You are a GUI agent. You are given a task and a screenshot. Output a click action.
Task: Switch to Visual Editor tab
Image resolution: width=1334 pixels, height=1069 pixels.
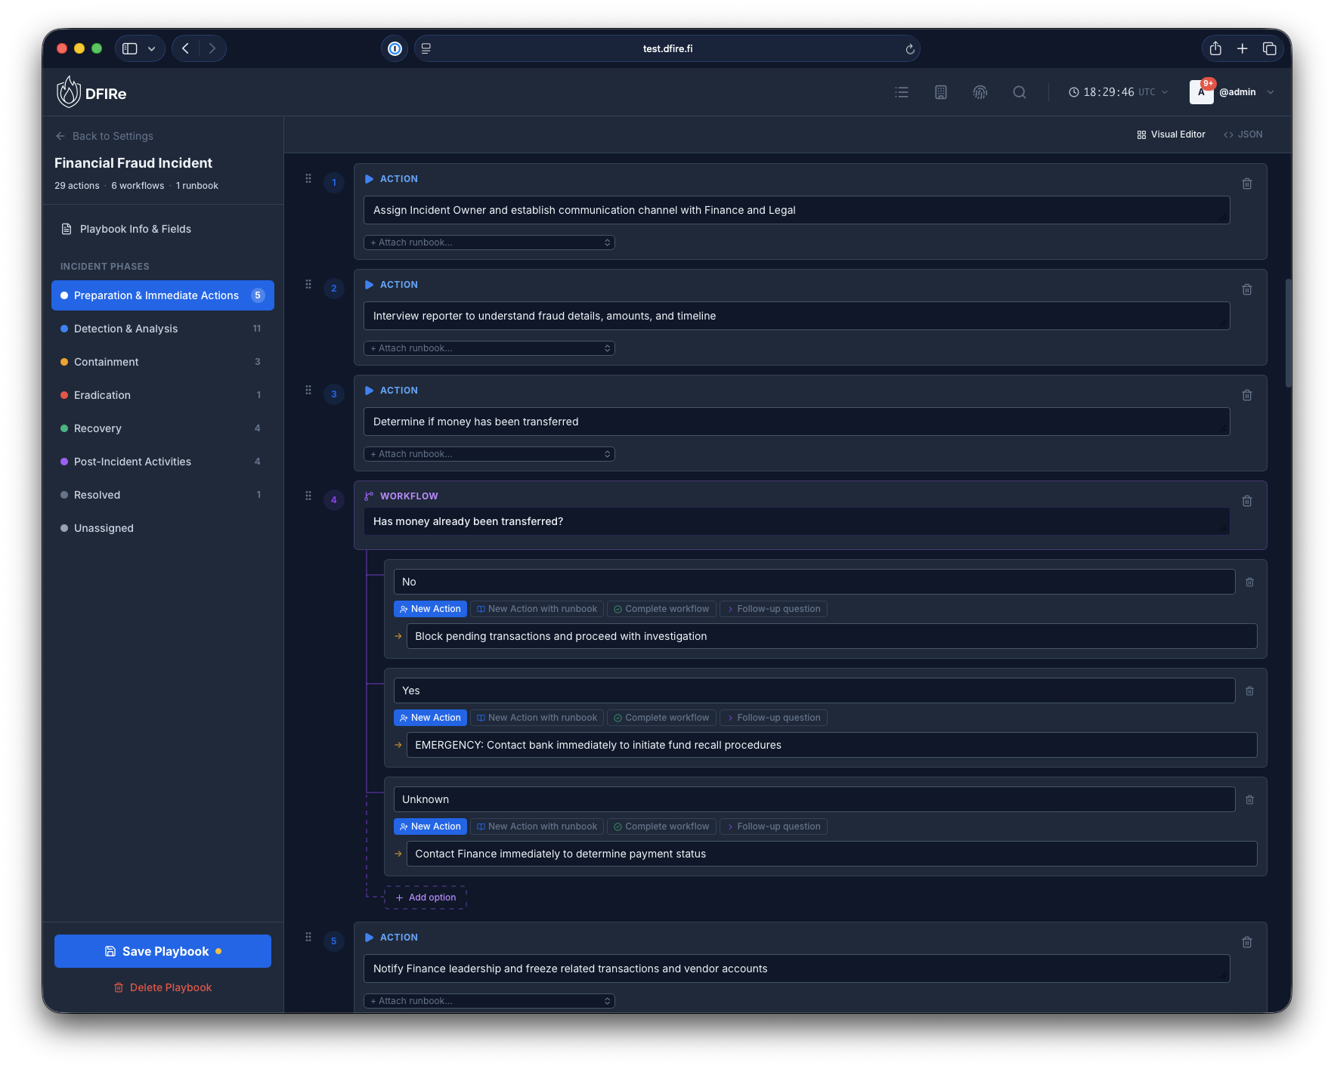(1171, 134)
